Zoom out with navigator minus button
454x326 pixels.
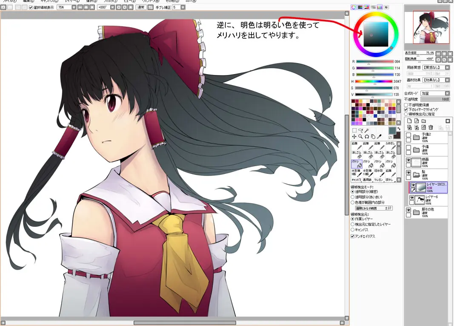438,54
